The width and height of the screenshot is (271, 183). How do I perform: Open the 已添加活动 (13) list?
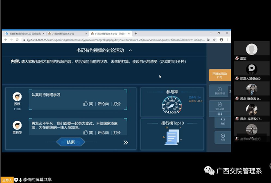point(220,75)
